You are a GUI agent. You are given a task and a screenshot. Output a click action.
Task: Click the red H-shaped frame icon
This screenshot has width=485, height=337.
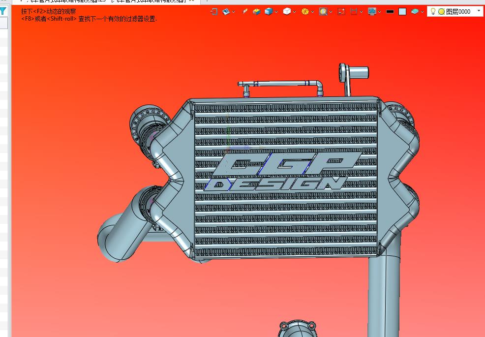354,12
